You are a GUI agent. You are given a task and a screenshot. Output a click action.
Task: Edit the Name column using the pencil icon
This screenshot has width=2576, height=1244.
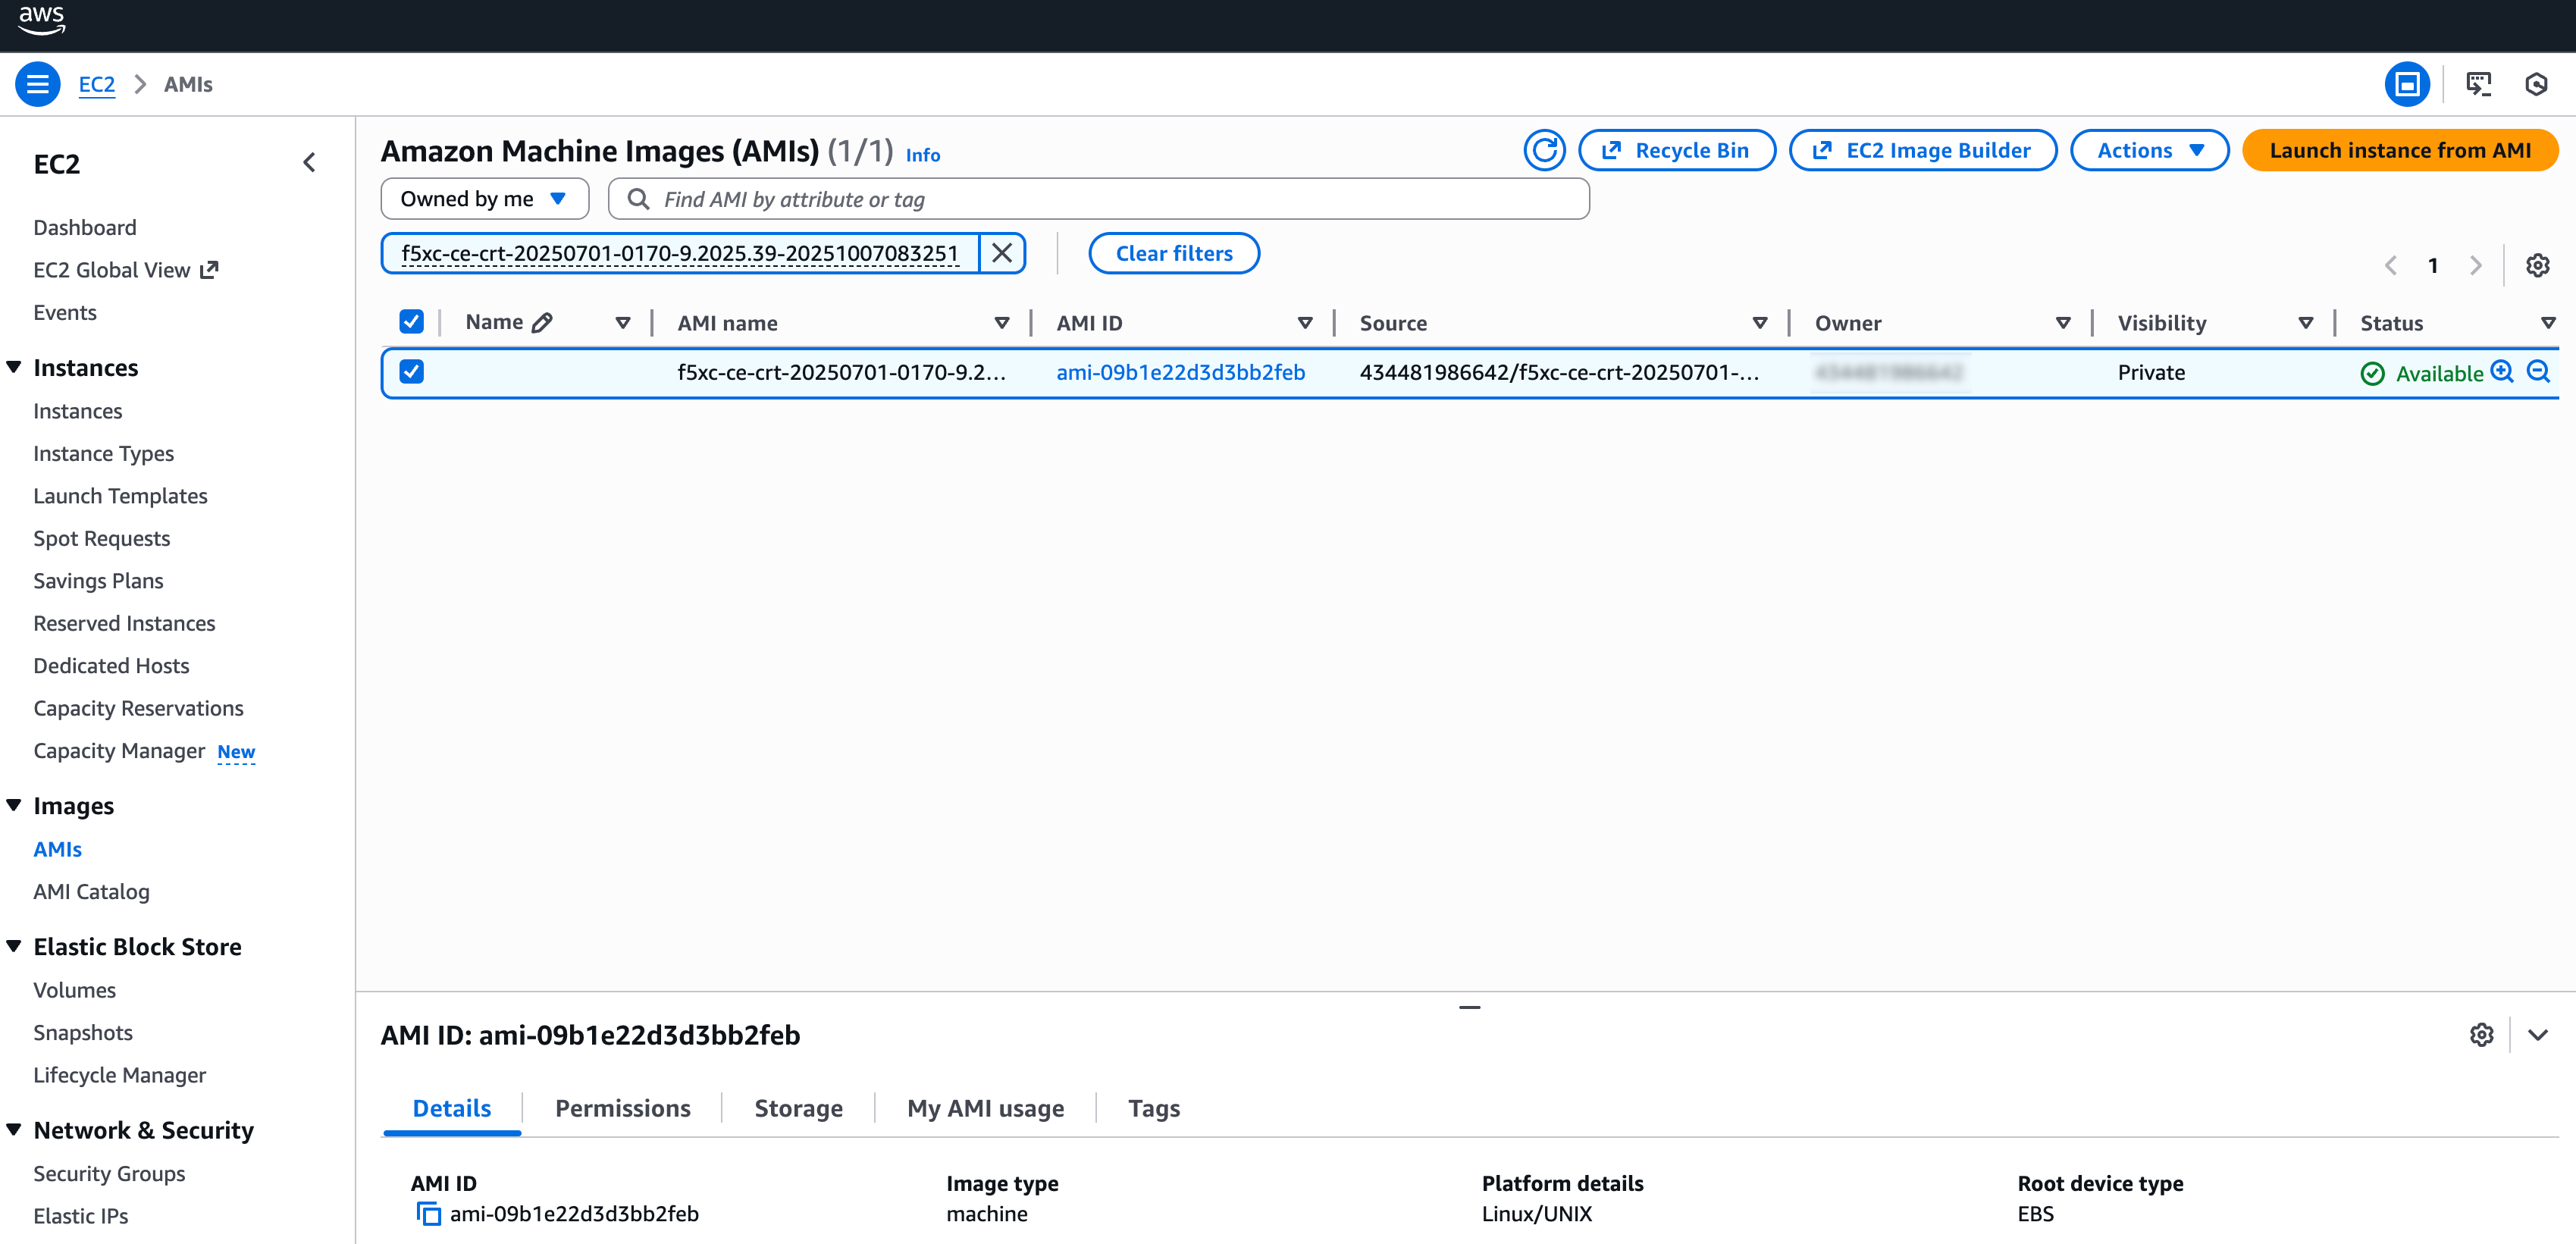(x=543, y=321)
